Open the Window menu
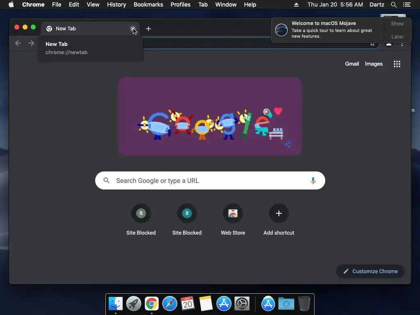The height and width of the screenshot is (315, 420). (226, 5)
